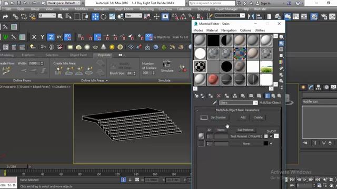Switch to the Freeform ribbon tab

(28, 55)
